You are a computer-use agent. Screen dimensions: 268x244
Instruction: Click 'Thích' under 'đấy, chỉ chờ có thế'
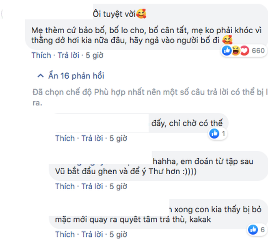click(x=65, y=138)
